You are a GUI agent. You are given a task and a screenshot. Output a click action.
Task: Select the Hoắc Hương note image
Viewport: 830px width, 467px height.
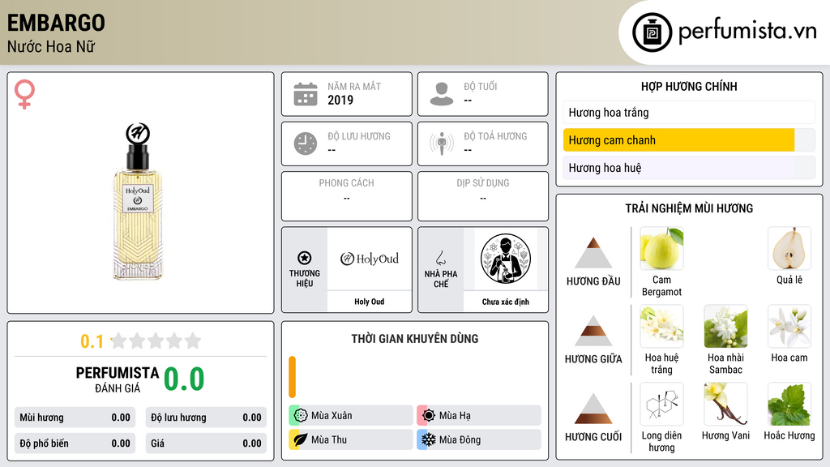click(x=789, y=404)
